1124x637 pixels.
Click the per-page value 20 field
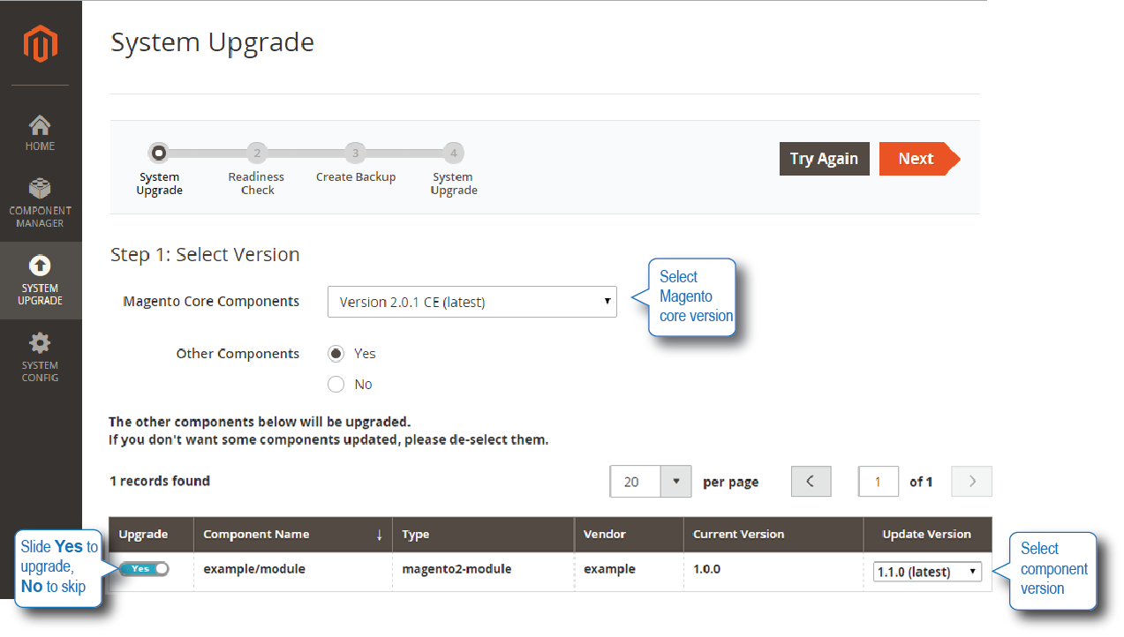(636, 482)
